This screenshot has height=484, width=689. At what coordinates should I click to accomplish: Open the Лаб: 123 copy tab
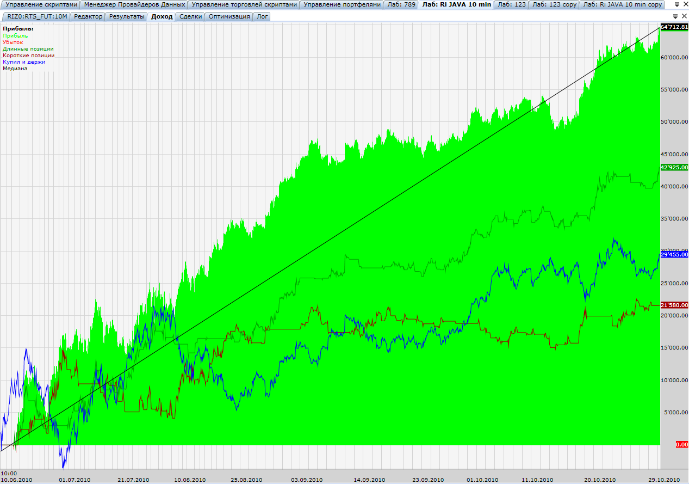(554, 4)
